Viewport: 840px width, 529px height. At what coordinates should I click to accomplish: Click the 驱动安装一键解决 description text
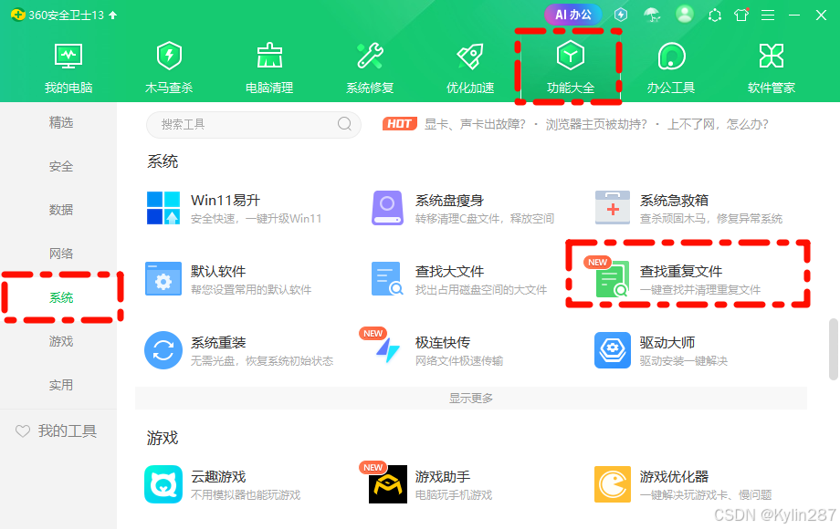point(684,361)
